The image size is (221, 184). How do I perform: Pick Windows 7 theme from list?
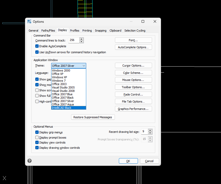(x=69, y=81)
